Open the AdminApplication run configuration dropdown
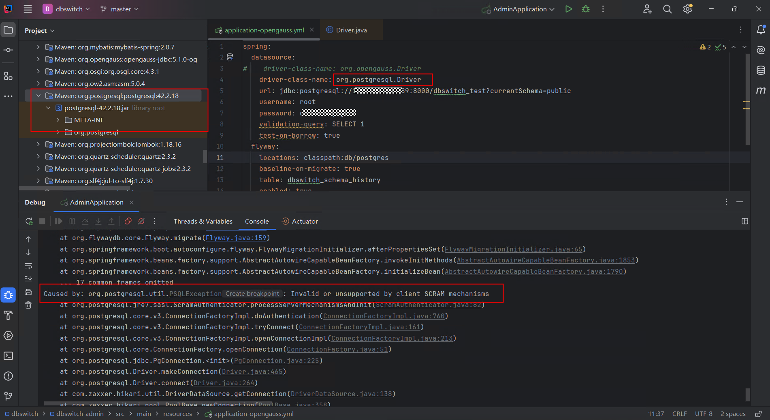Image resolution: width=770 pixels, height=420 pixels. 518,9
